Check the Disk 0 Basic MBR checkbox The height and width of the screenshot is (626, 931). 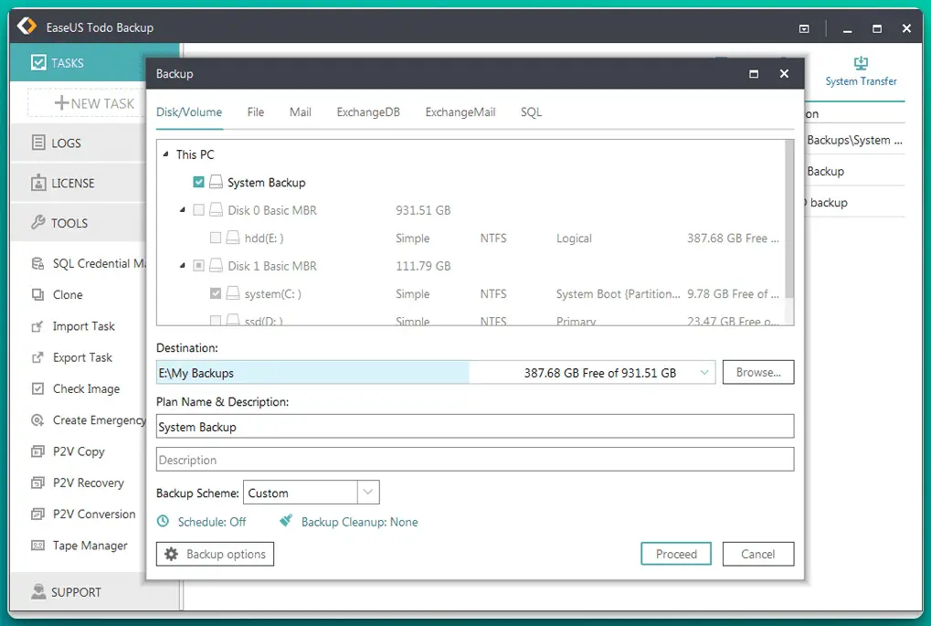point(199,210)
